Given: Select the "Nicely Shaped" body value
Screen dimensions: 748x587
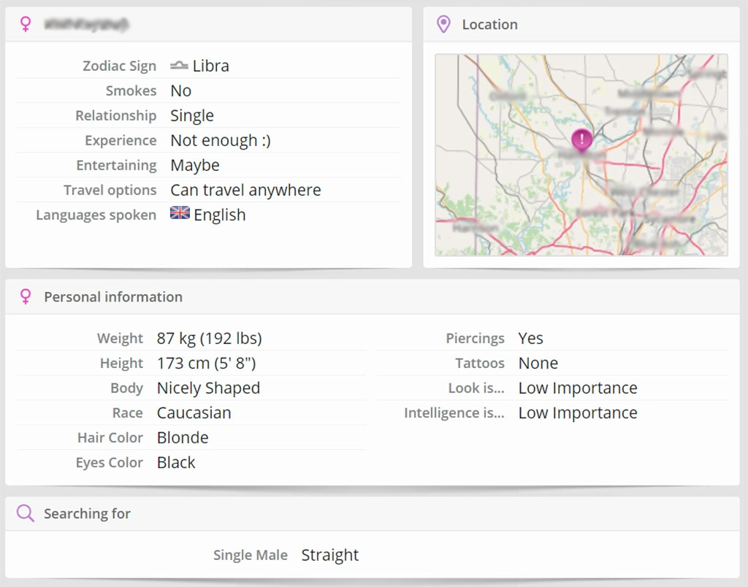Looking at the screenshot, I should 208,388.
